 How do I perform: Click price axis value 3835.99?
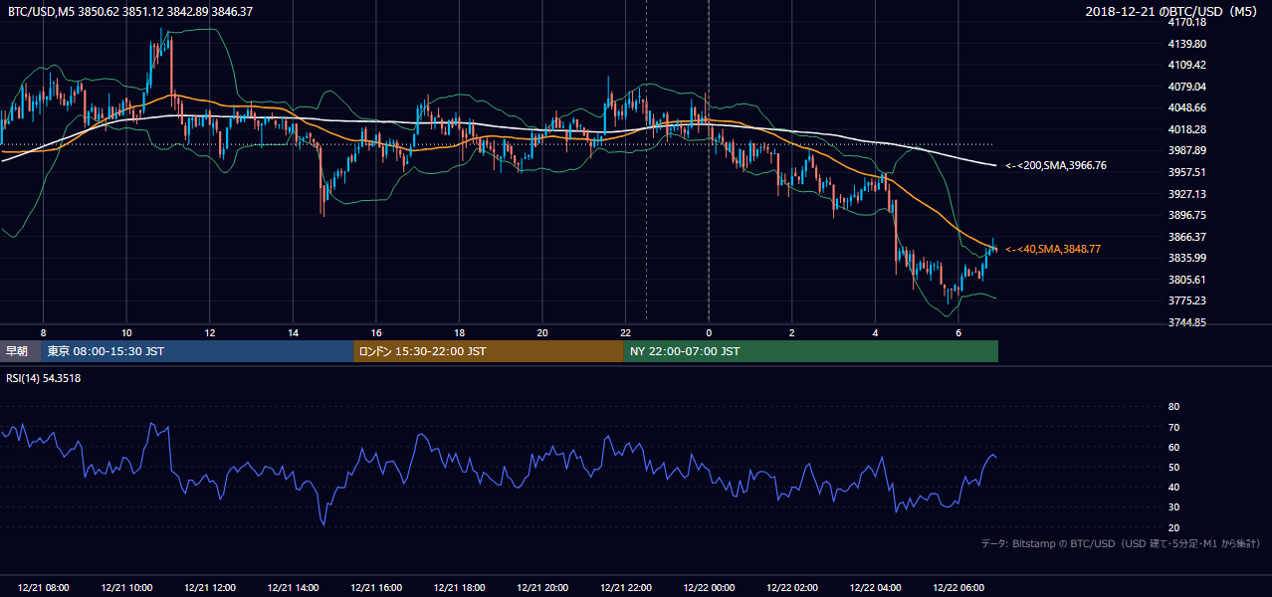pos(1187,258)
